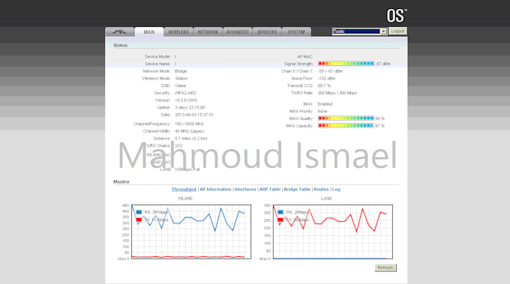
Task: Click the LAN0 throughput graph
Action: [333, 232]
